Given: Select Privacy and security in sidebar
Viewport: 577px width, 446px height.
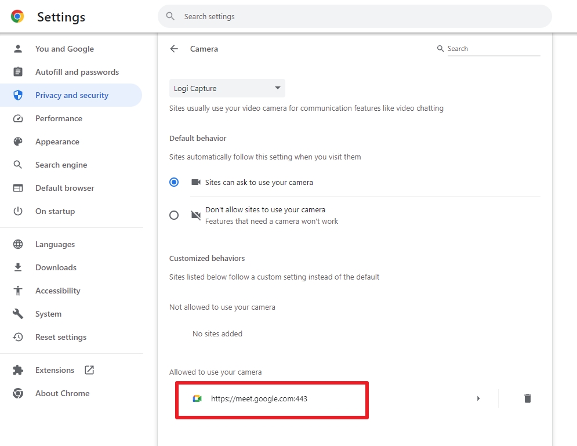Looking at the screenshot, I should point(72,95).
